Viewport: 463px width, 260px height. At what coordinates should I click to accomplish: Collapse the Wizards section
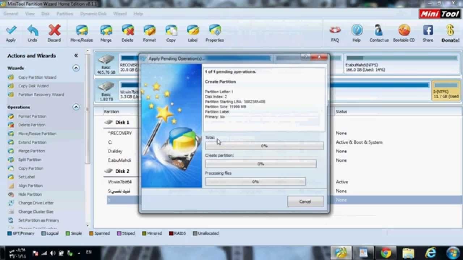(x=76, y=68)
